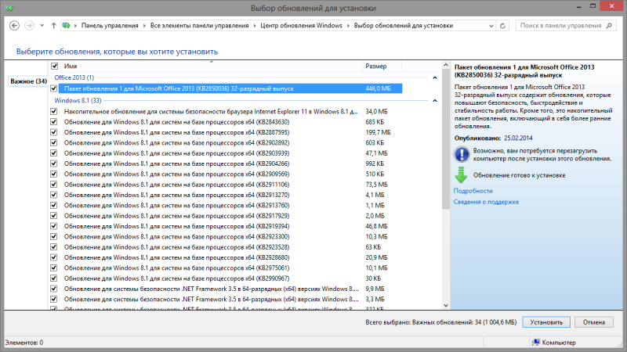Click the list scrollbar down arrow
The width and height of the screenshot is (627, 352).
click(446, 305)
